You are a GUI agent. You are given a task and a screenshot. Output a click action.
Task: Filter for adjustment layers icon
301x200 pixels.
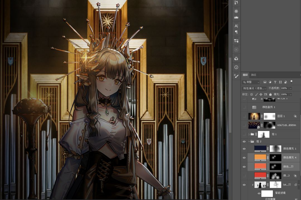270,82
